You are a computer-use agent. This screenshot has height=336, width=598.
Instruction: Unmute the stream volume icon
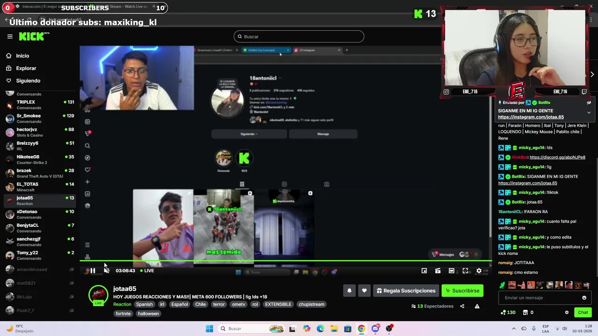tap(107, 271)
